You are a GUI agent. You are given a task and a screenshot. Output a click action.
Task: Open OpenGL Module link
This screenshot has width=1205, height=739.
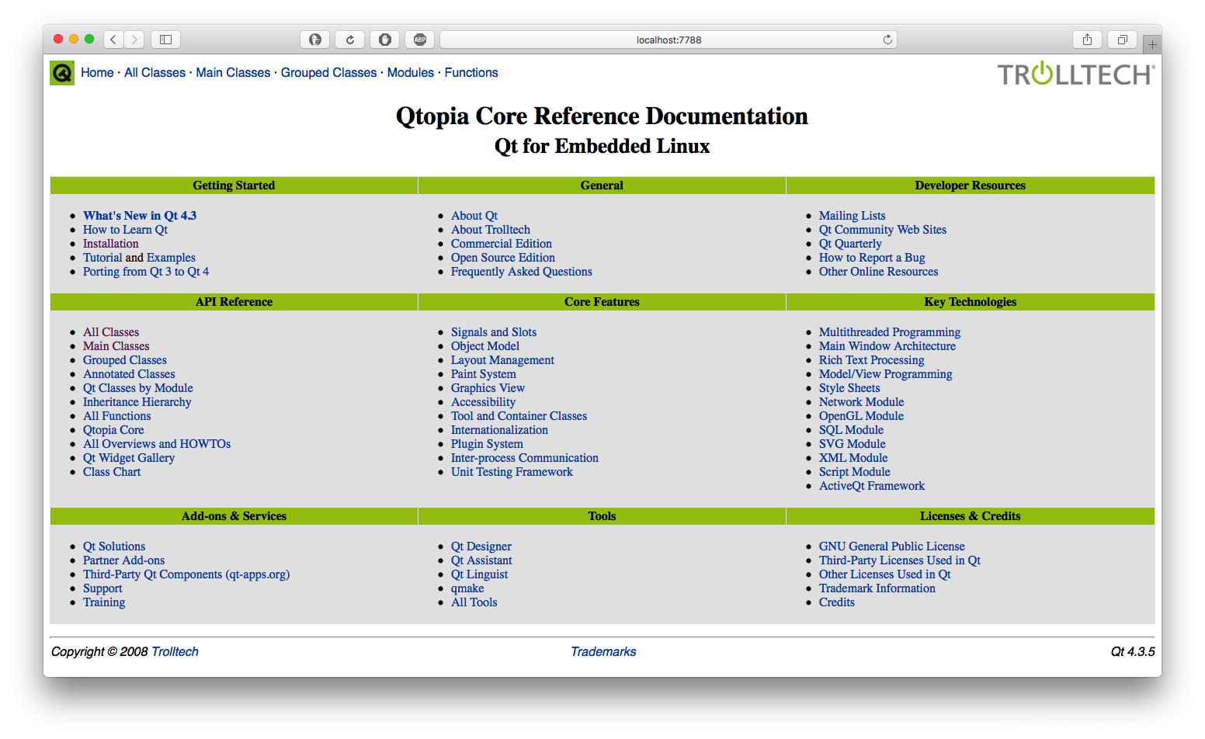point(861,416)
